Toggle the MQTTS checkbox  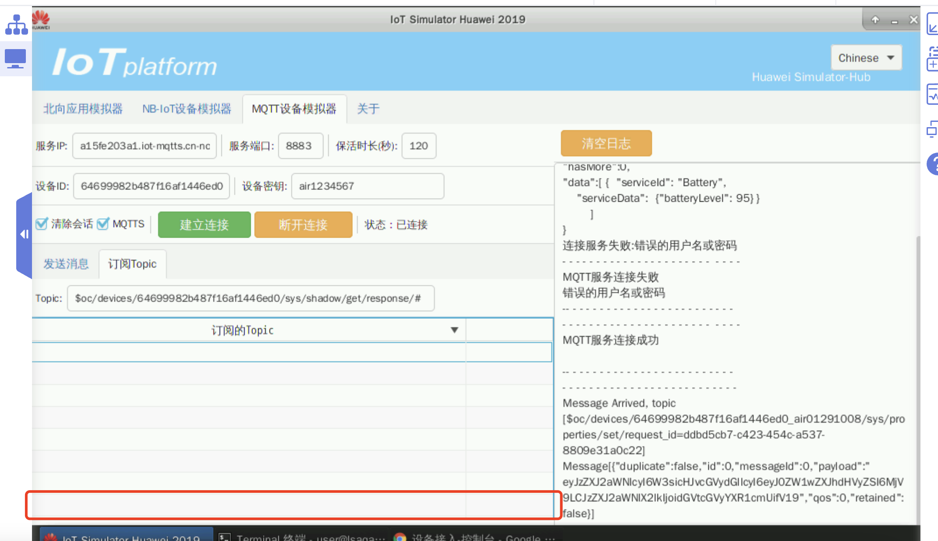(103, 224)
